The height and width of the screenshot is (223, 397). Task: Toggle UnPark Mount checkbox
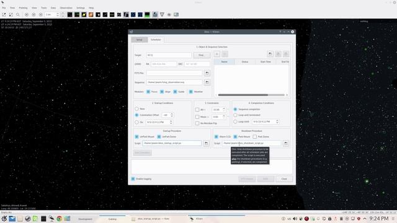tap(136, 136)
